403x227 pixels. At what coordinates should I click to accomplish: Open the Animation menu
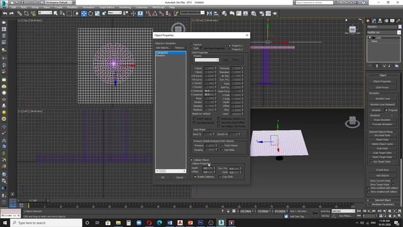click(88, 8)
